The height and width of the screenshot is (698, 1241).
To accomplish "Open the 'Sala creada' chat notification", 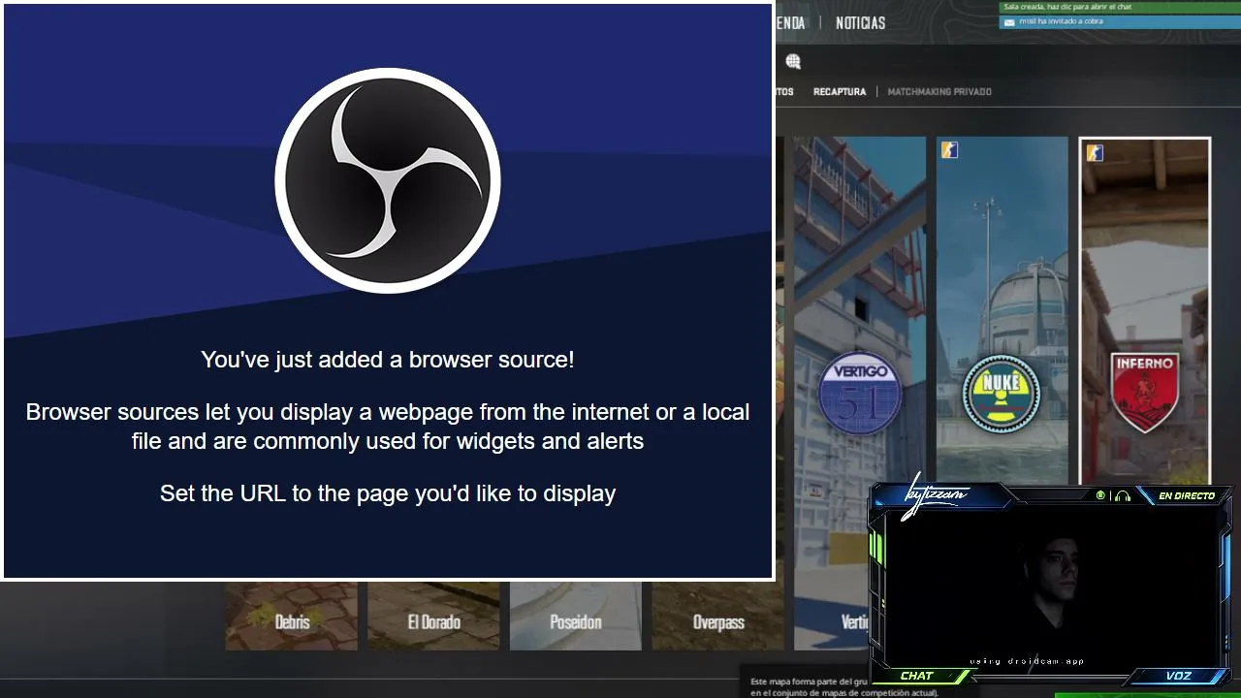I will [x=1120, y=7].
